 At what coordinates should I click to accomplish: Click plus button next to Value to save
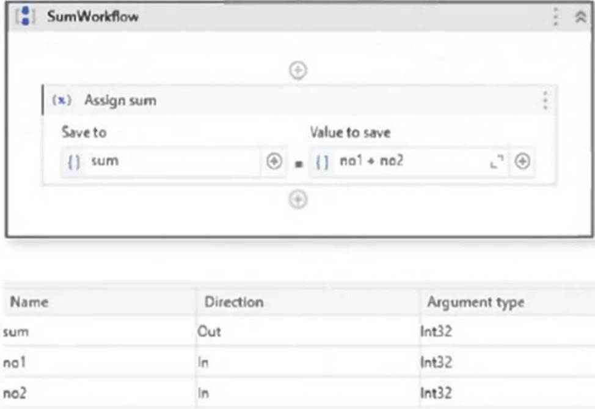click(x=522, y=161)
